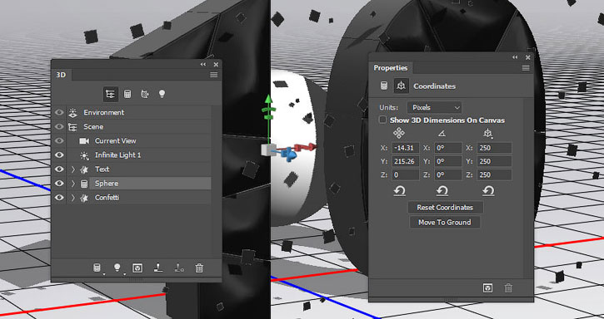Screen dimensions: 604x319
Task: Expand the Confetti tree item
Action: (x=73, y=198)
